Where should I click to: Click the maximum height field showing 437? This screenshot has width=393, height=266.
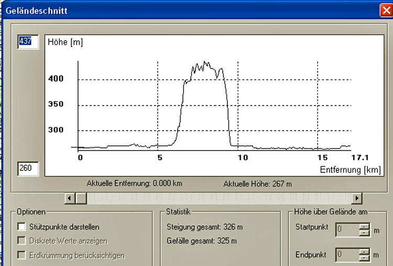28,41
